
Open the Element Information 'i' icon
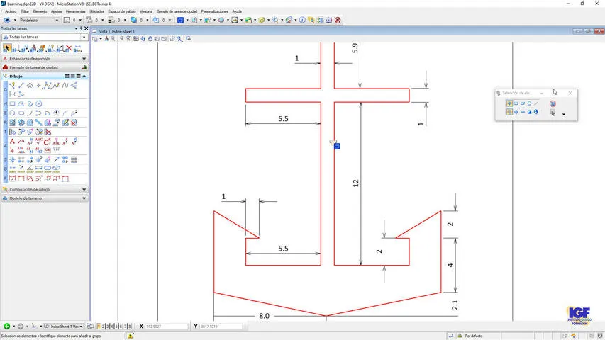[x=302, y=20]
